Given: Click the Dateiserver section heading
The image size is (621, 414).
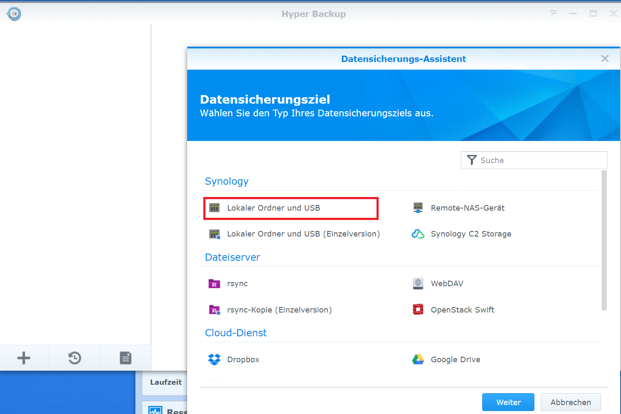Looking at the screenshot, I should tap(233, 257).
